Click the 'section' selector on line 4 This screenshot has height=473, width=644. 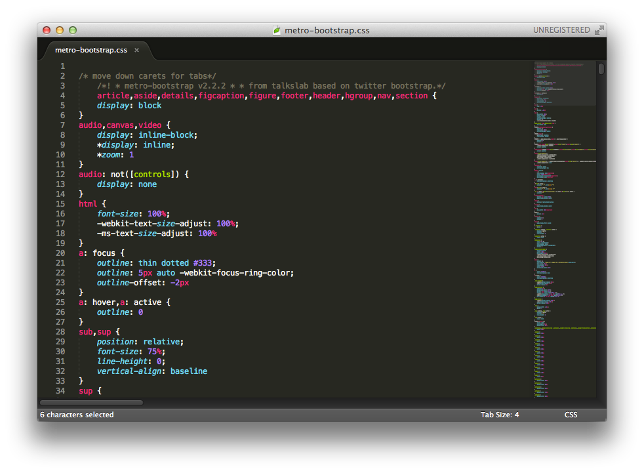tap(412, 96)
